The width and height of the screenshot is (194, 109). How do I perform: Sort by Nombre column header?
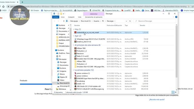point(77,25)
